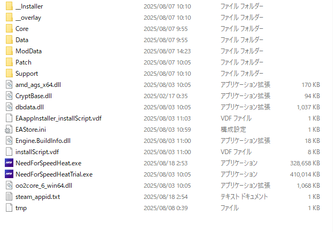Select the dbdata.dll file name
Screen dimensions: 335x232
pyautogui.click(x=29, y=107)
